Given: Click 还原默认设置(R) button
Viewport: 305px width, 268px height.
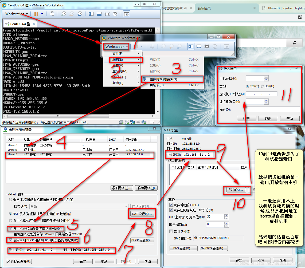Looking at the screenshot, I should pos(19,261).
